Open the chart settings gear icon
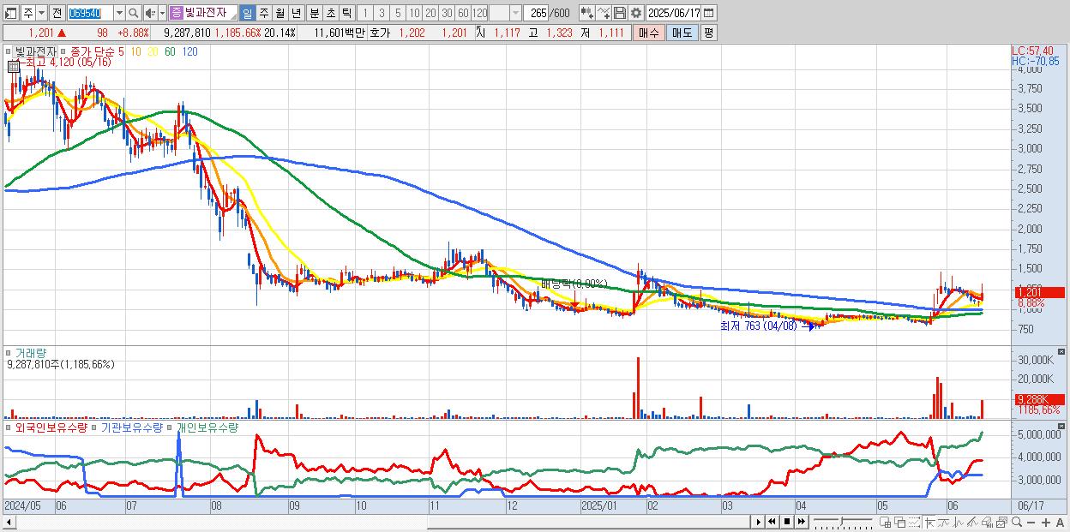This screenshot has height=532, width=1070. pyautogui.click(x=636, y=13)
